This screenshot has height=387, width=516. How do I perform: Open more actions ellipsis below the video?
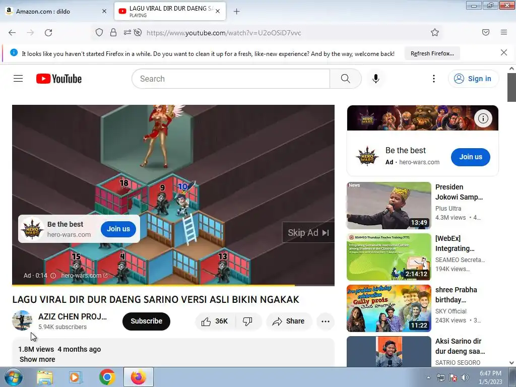tap(326, 321)
